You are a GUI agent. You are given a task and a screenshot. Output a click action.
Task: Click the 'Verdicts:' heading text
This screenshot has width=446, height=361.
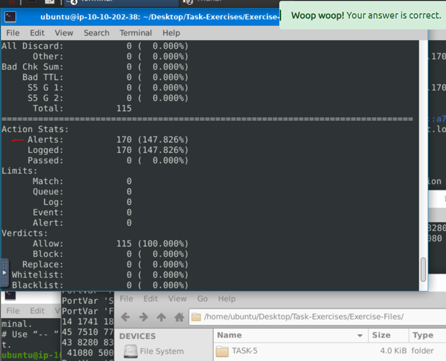coord(25,233)
